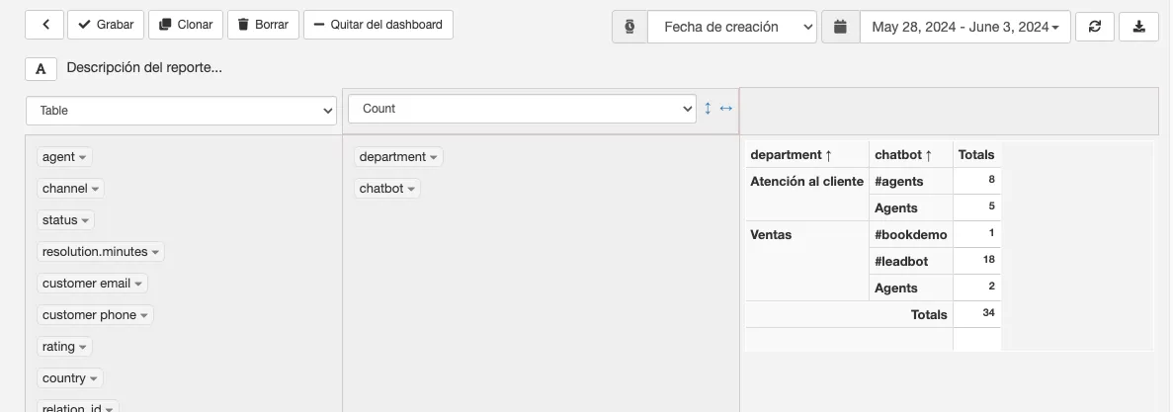Open the May 28 - June 3 date range picker
This screenshot has width=1173, height=412.
pyautogui.click(x=965, y=27)
